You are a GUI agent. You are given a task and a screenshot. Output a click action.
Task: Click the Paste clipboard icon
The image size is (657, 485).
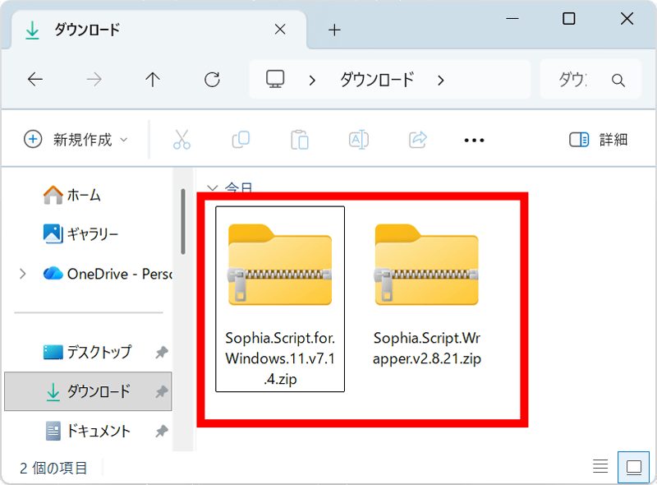coord(300,140)
